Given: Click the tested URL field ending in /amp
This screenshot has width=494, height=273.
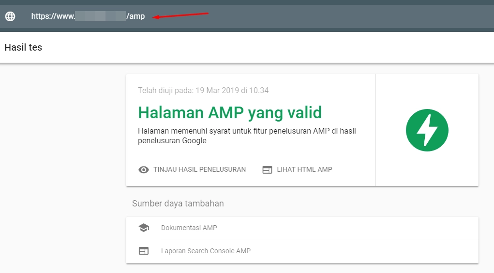Looking at the screenshot, I should 88,16.
